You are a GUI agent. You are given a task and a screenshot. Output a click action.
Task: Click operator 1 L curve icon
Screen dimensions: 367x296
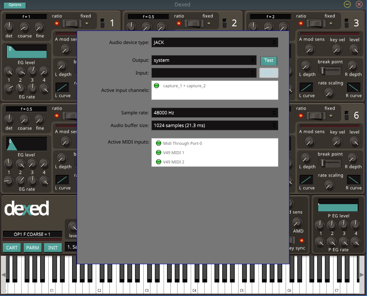click(x=62, y=88)
